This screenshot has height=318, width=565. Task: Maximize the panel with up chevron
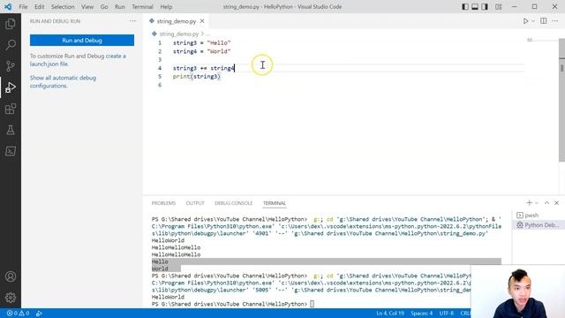coord(546,203)
